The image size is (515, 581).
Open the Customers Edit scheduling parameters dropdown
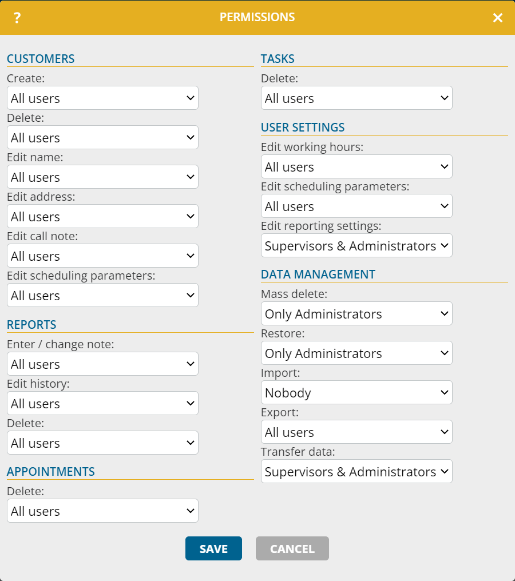(x=102, y=295)
